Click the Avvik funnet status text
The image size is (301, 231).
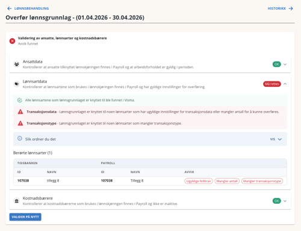click(28, 43)
